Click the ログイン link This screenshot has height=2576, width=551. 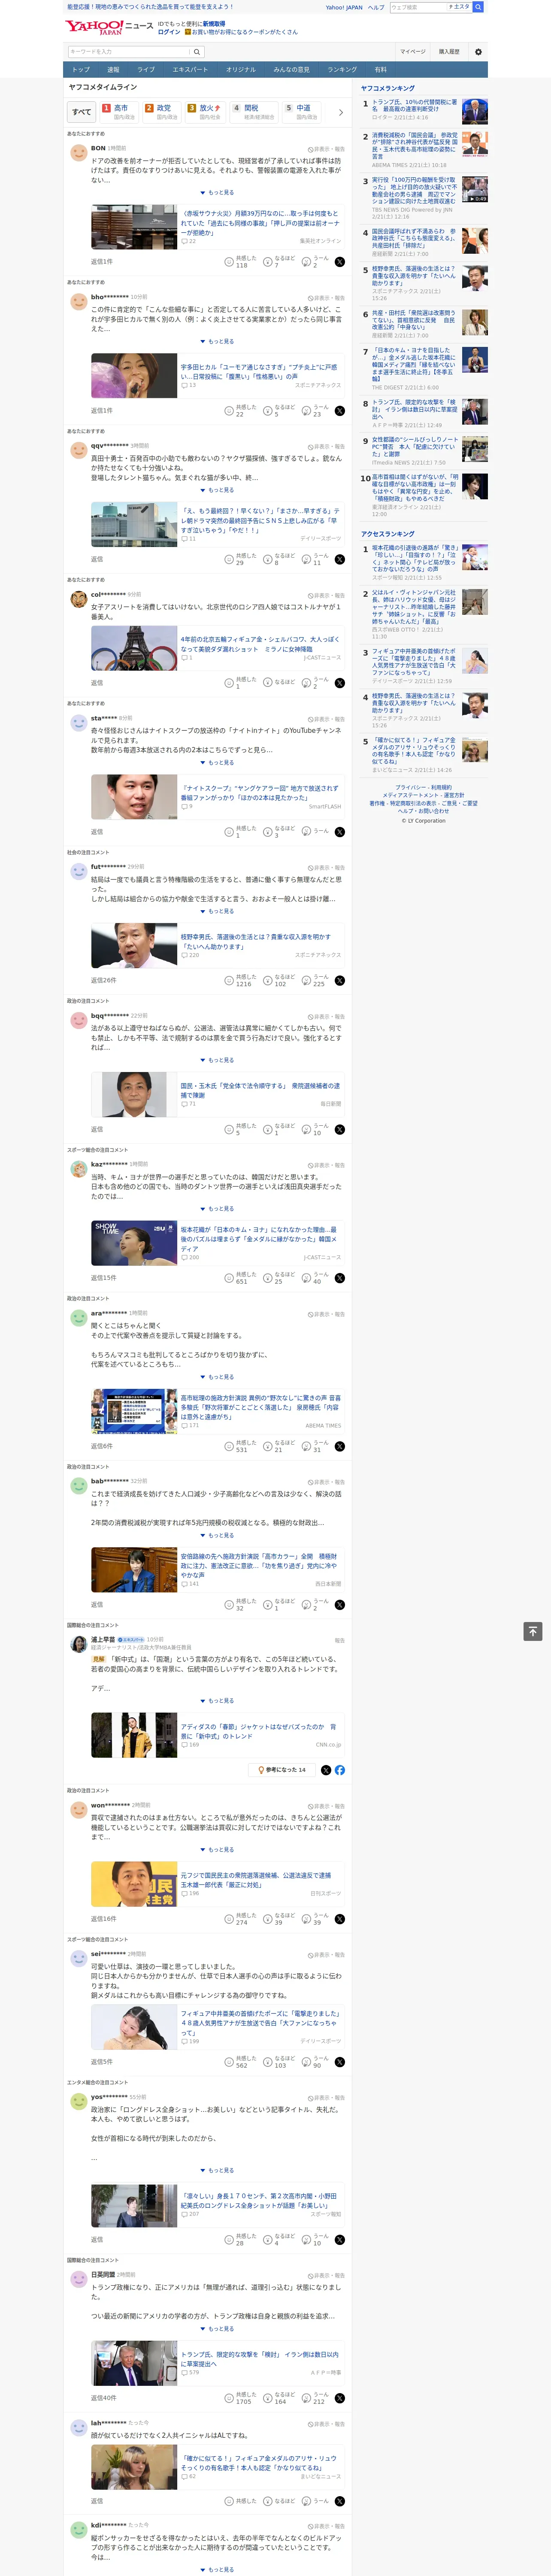tap(169, 32)
